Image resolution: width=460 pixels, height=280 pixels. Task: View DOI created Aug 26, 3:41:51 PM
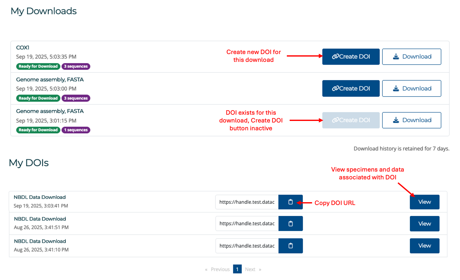click(424, 223)
